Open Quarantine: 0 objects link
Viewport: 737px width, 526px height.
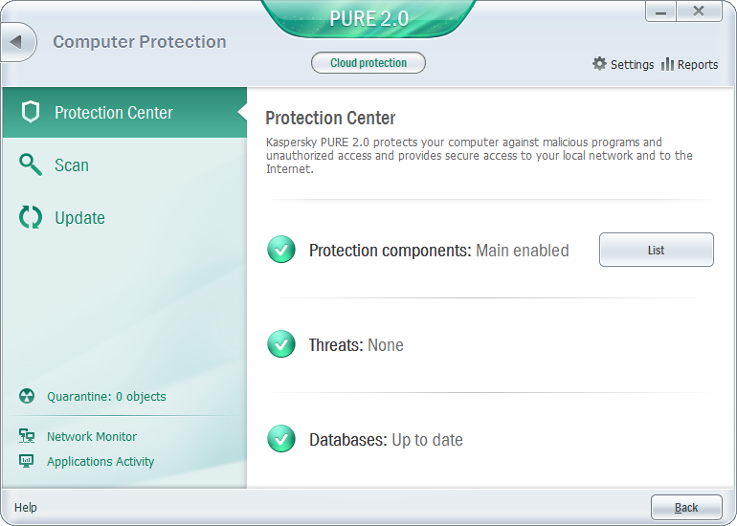(x=106, y=396)
